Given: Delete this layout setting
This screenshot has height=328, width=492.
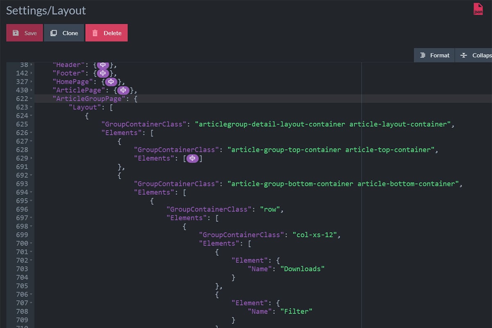Looking at the screenshot, I should [x=107, y=33].
